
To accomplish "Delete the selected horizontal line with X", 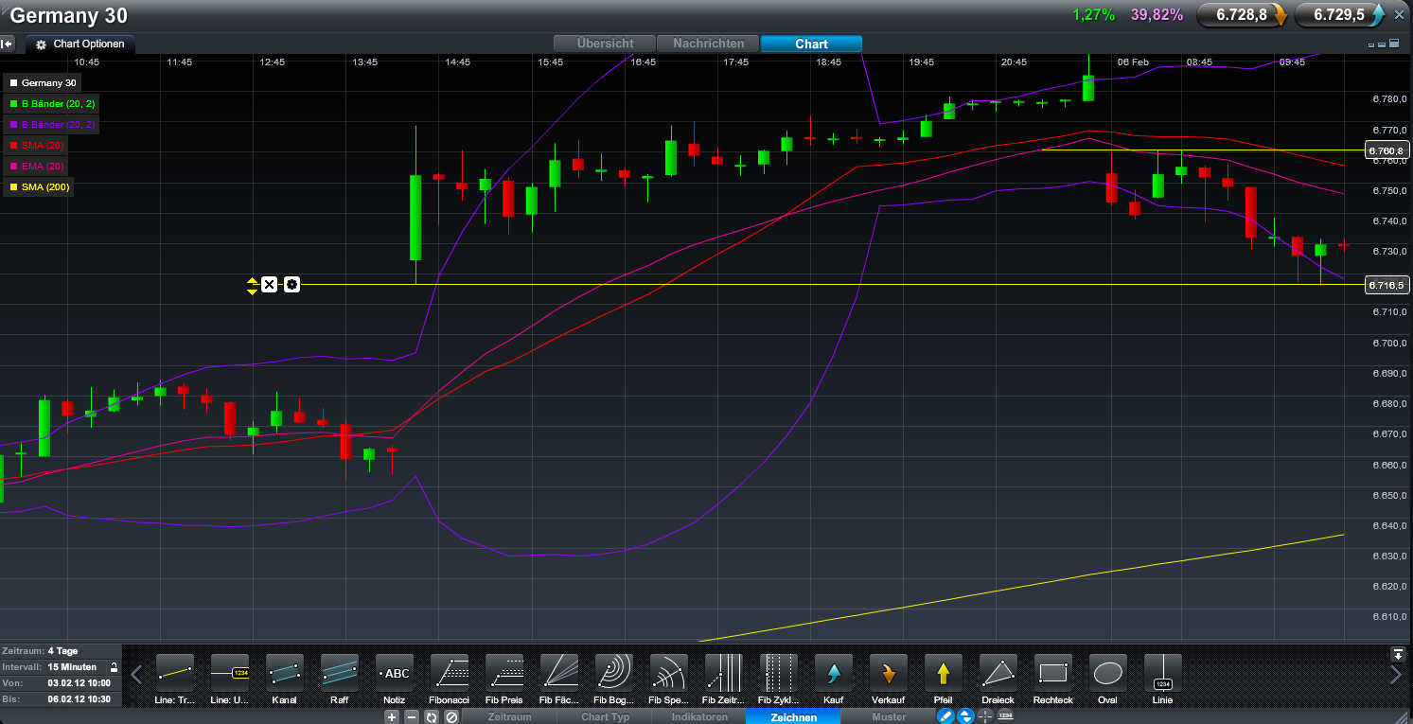I will (269, 284).
